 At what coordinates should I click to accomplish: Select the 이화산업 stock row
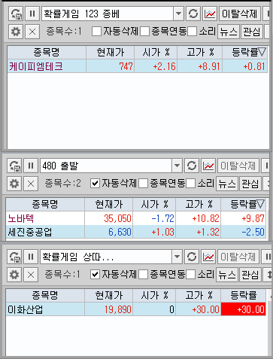(135, 309)
